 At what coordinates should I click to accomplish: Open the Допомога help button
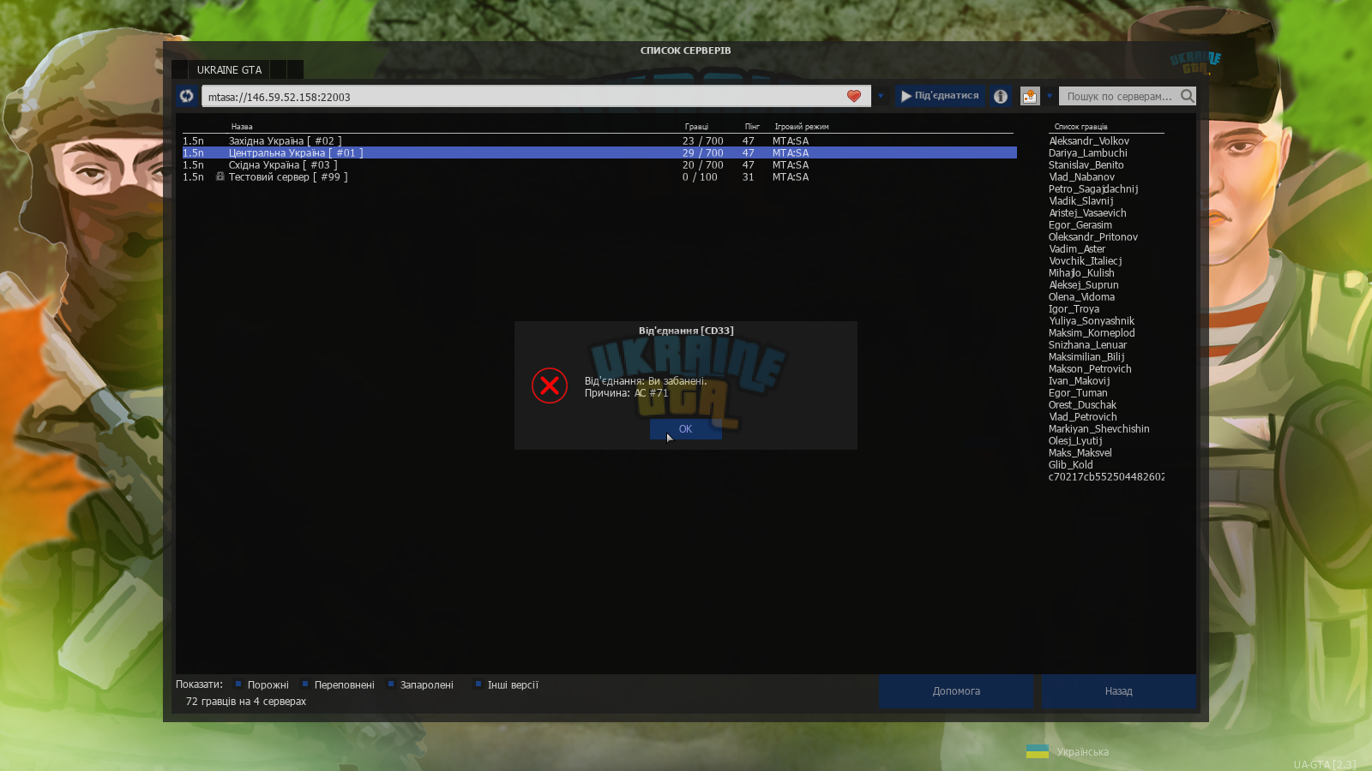[956, 691]
